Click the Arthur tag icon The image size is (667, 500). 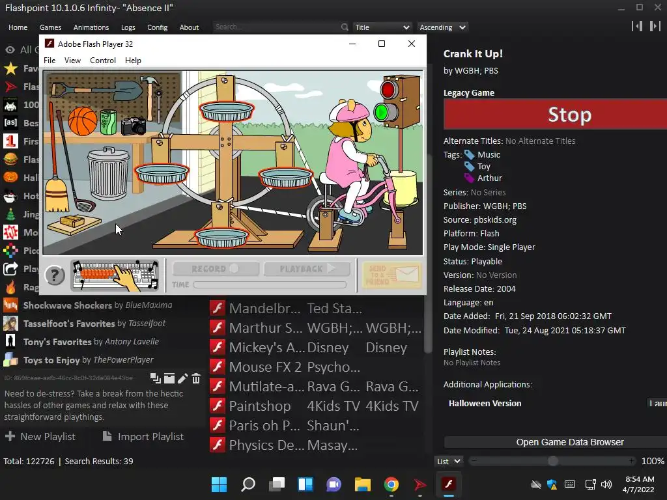(469, 178)
